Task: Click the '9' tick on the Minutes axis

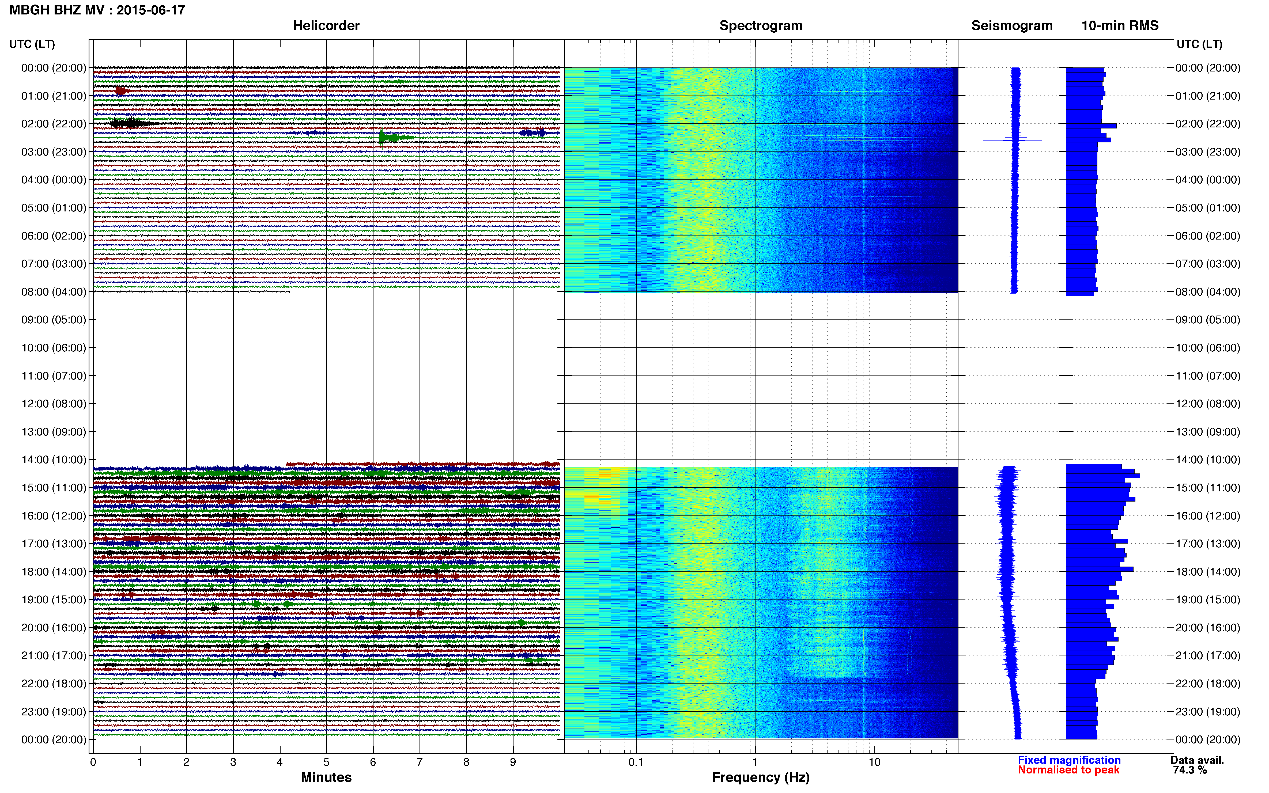Action: [513, 762]
